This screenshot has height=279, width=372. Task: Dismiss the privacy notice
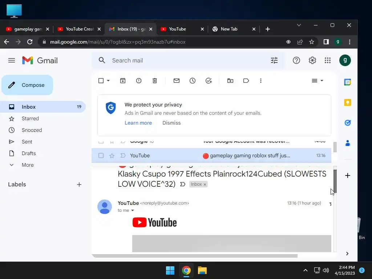(x=171, y=123)
